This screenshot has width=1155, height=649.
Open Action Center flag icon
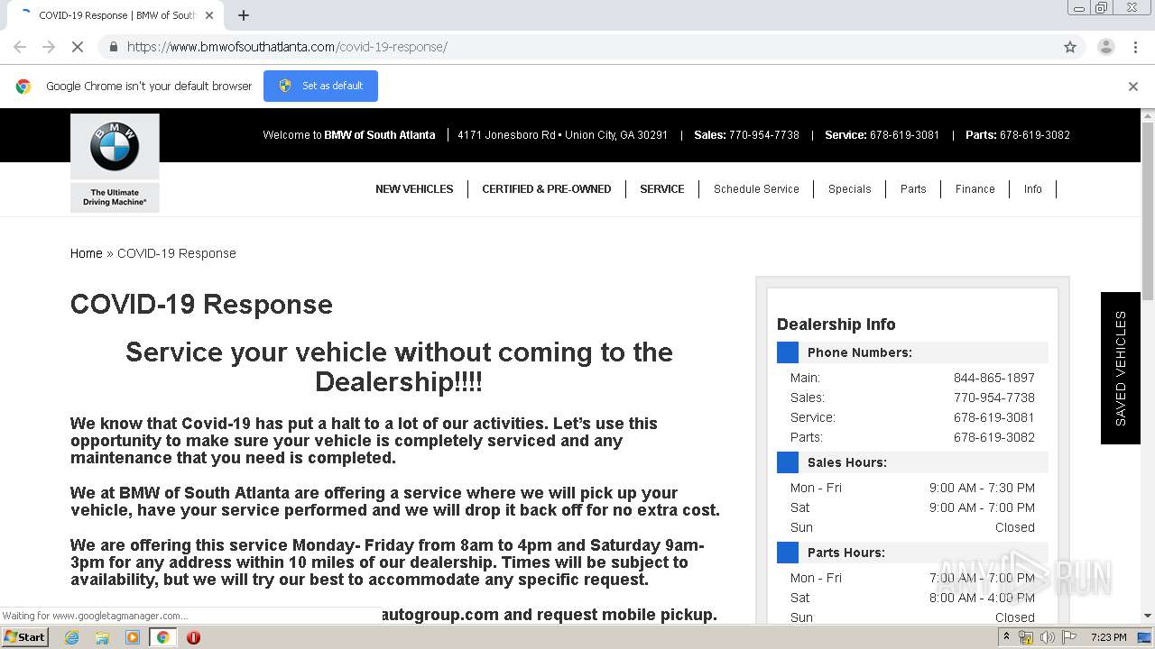tap(1069, 637)
